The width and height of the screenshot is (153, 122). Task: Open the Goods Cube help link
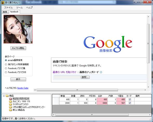23,88
